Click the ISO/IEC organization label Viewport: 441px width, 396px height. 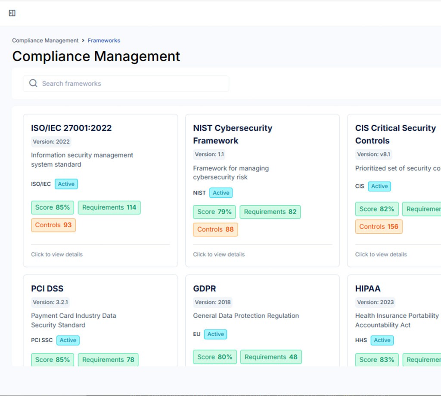click(41, 184)
